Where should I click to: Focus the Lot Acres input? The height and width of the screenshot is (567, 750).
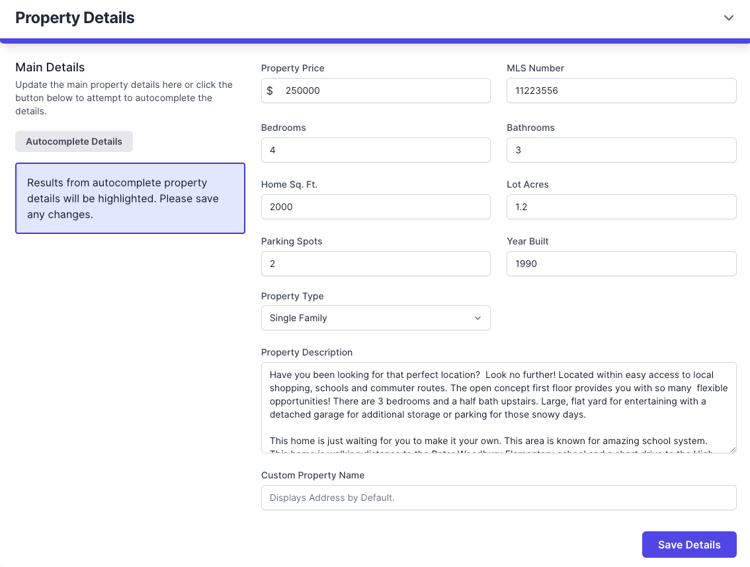pos(621,207)
